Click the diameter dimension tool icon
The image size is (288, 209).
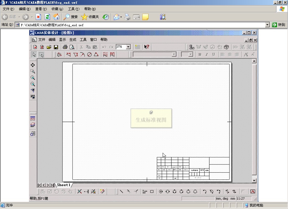tap(89, 55)
